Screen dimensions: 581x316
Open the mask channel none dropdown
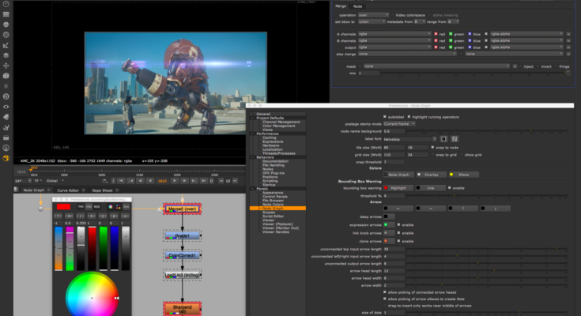point(436,66)
